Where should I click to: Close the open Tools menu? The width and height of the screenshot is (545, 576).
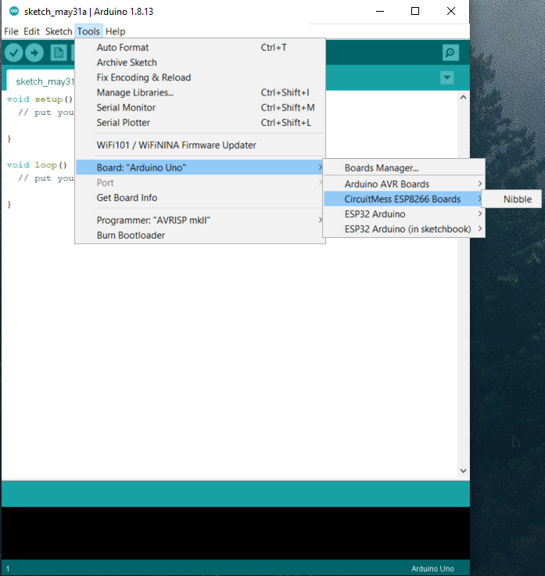point(88,31)
